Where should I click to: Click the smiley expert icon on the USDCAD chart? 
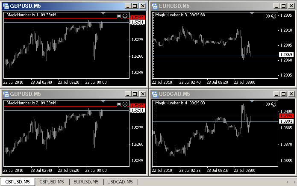point(273,104)
